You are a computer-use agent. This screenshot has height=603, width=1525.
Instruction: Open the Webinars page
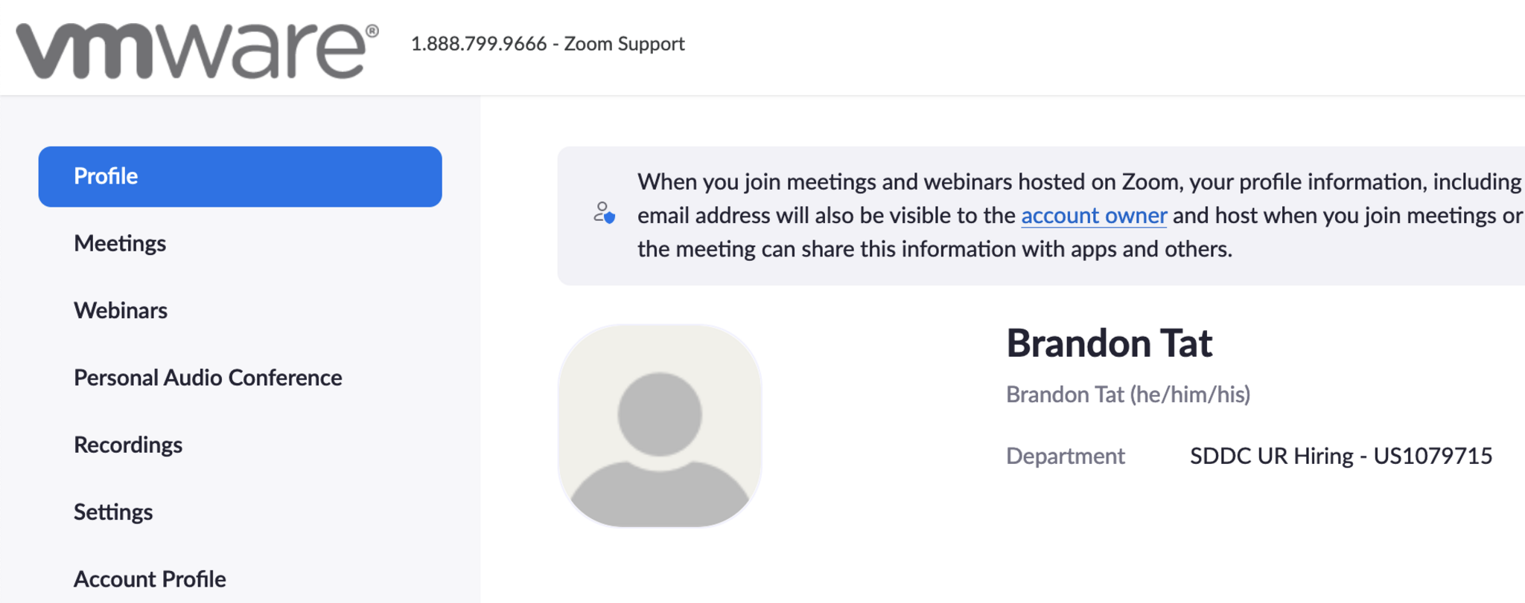click(121, 311)
